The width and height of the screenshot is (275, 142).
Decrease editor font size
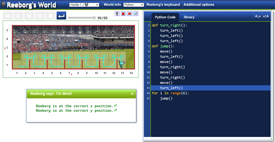click(258, 17)
